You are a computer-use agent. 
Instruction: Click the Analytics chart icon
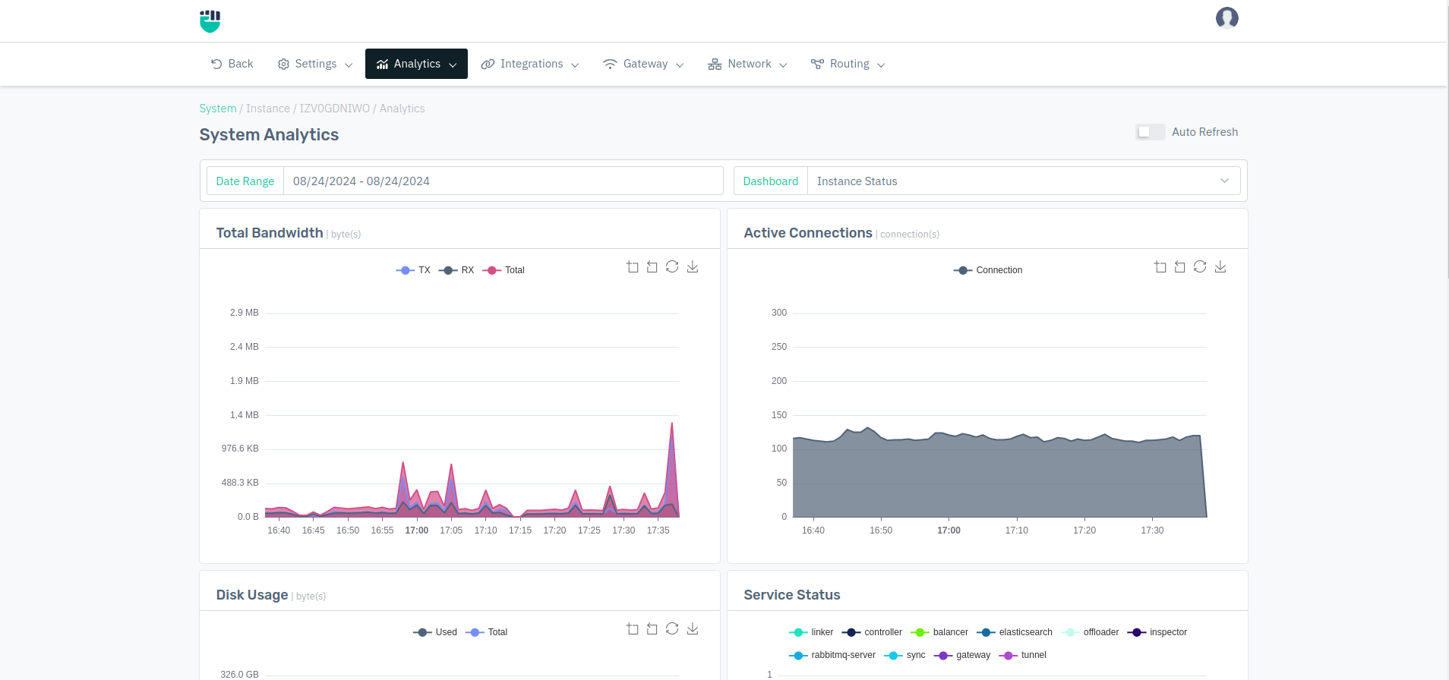pos(382,65)
